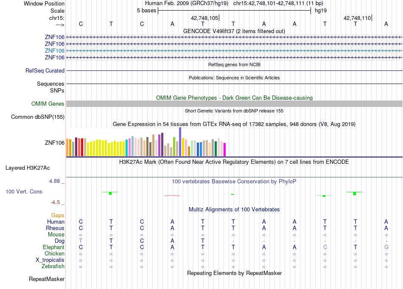This screenshot has height=289, width=403.
Task: Click the tall purple-blue GTEx expression bar
Action: click(180, 142)
